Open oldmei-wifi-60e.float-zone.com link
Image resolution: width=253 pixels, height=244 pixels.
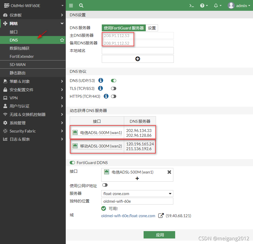[128, 216]
